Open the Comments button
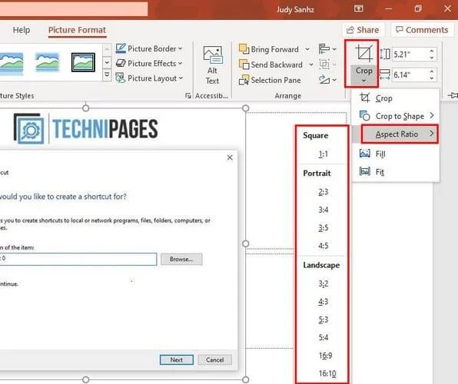Image resolution: width=458 pixels, height=384 pixels. (422, 30)
